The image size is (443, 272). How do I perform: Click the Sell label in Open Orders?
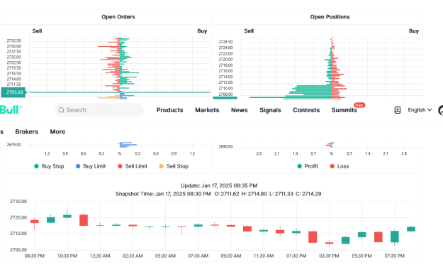point(37,31)
